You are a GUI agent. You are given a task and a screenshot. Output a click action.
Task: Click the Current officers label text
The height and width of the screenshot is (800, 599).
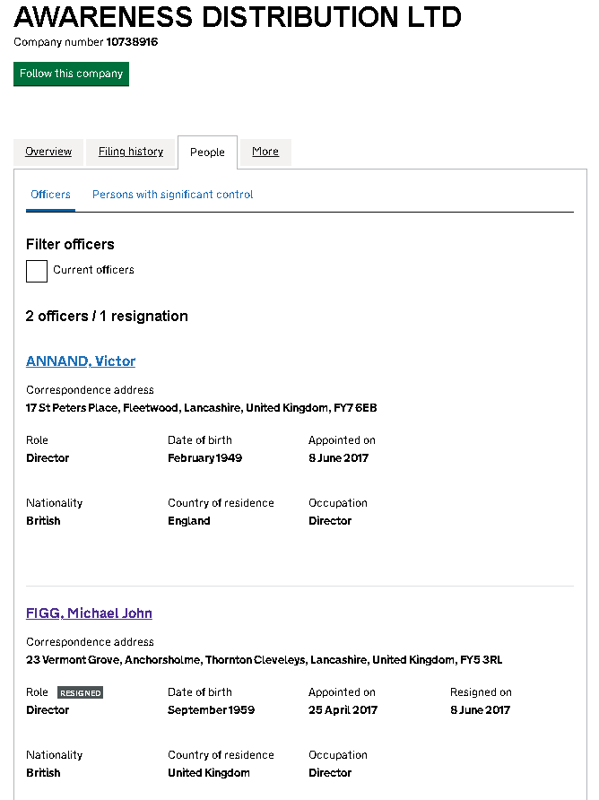tap(93, 270)
